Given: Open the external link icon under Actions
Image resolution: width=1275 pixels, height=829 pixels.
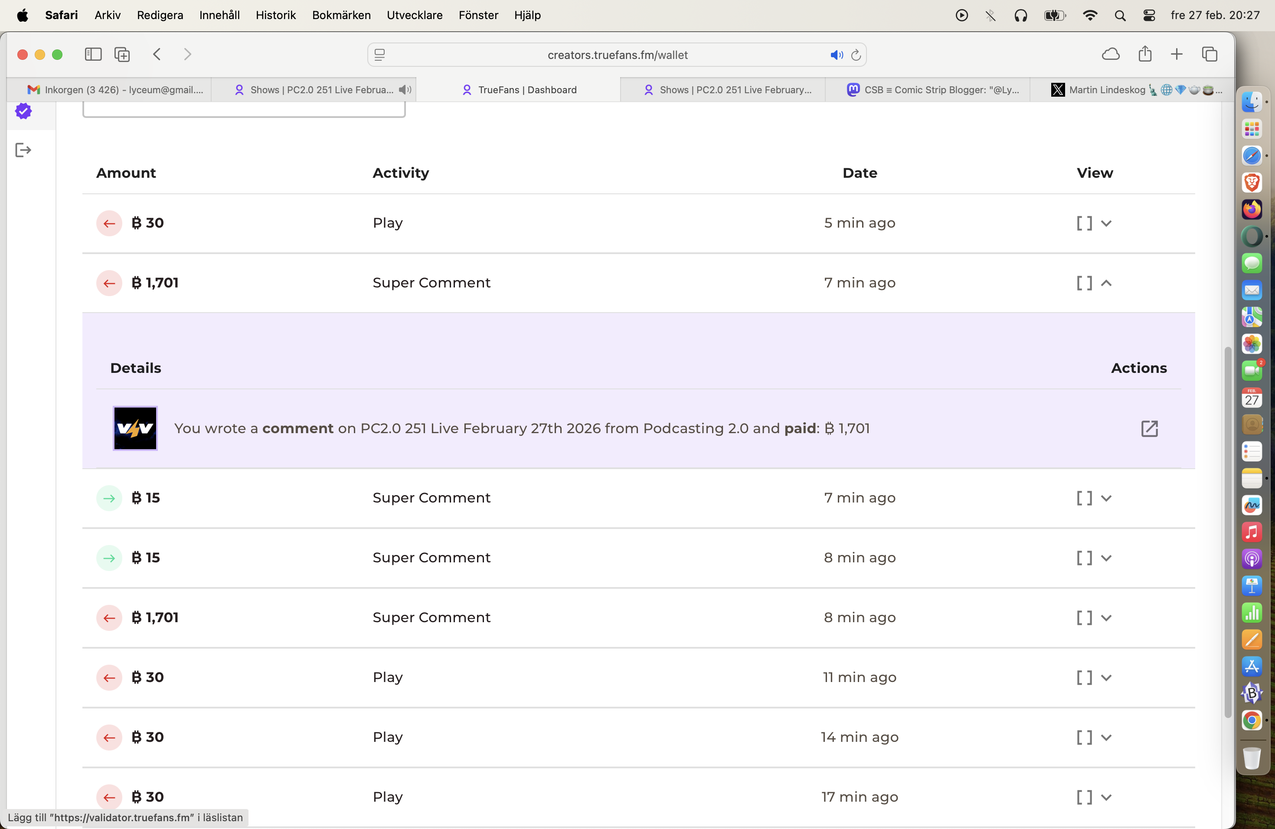Looking at the screenshot, I should 1149,428.
